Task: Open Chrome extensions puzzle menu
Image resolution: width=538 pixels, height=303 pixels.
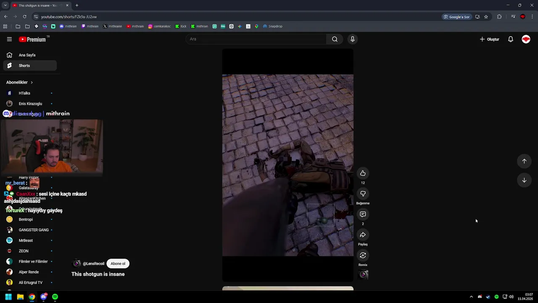Action: pos(499,17)
